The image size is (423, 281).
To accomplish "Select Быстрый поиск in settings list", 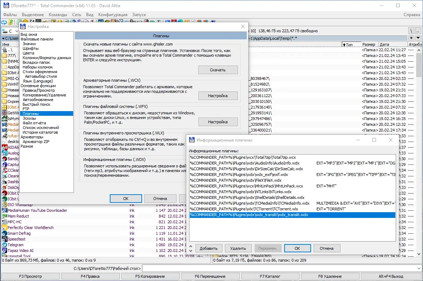I will [x=37, y=104].
